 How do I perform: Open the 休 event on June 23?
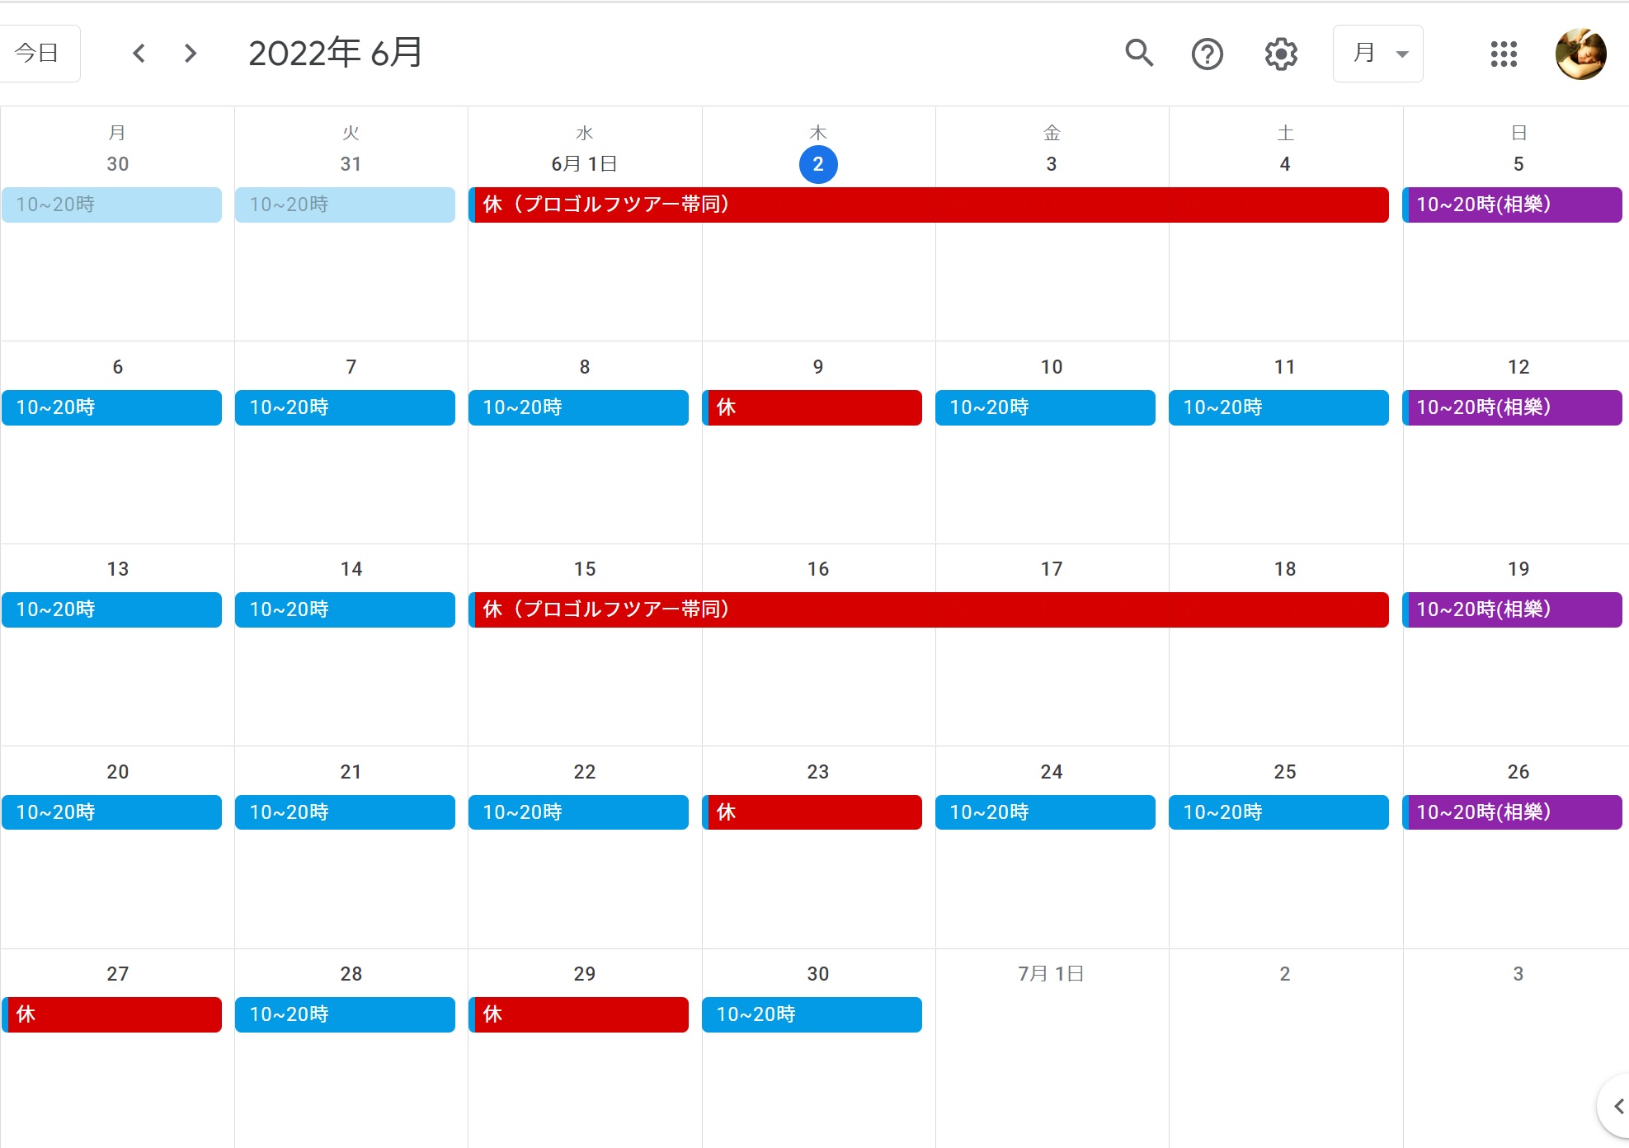812,812
